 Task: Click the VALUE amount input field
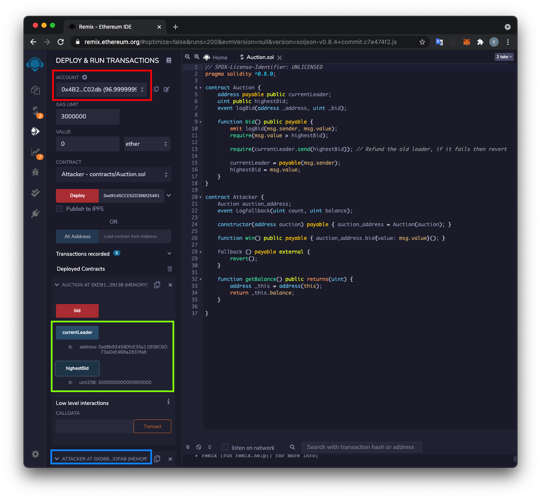point(88,144)
